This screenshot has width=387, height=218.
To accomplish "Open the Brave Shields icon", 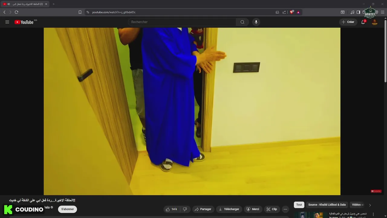I will 291,12.
